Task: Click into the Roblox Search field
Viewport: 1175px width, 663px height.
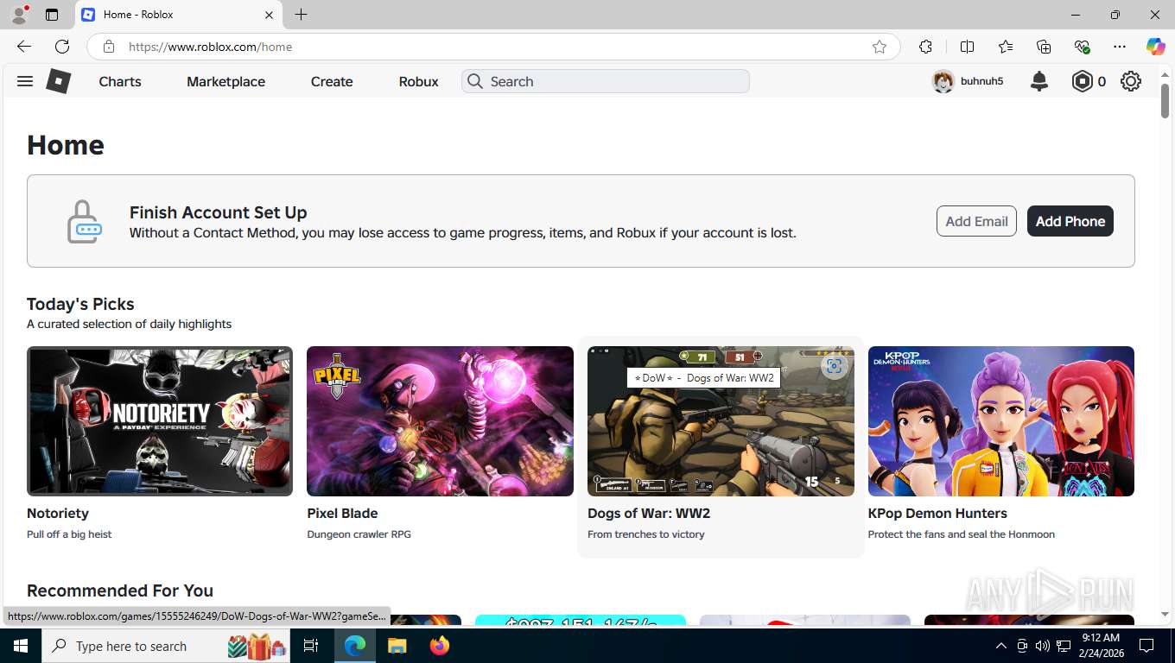Action: [x=605, y=81]
